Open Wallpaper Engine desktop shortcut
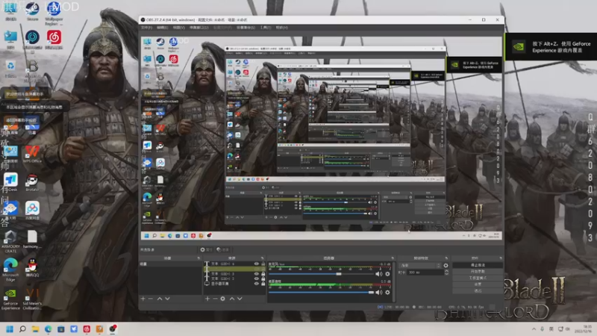 [54, 13]
